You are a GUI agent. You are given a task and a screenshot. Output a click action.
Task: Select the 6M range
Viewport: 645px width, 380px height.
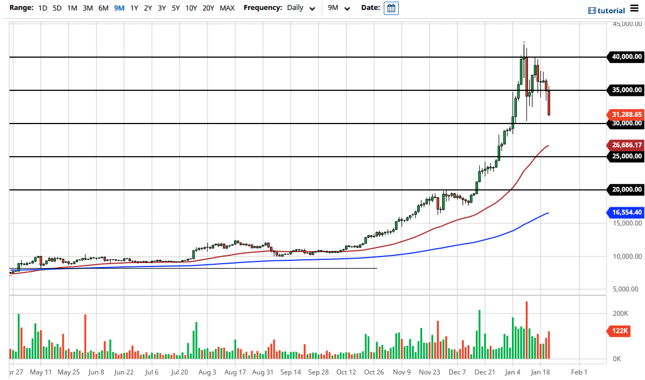coord(102,8)
